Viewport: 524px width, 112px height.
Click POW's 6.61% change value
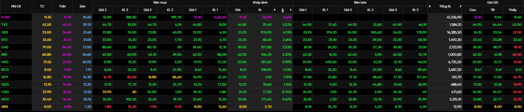point(287,17)
